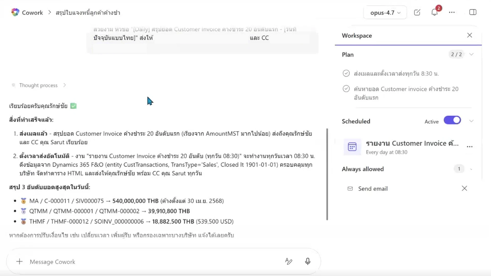The width and height of the screenshot is (491, 276).
Task: Select text '540,000,000 THB'
Action: click(135, 201)
